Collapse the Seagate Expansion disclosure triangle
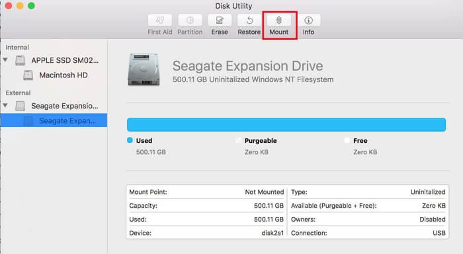Viewport: 463px width, 254px height. coord(5,105)
